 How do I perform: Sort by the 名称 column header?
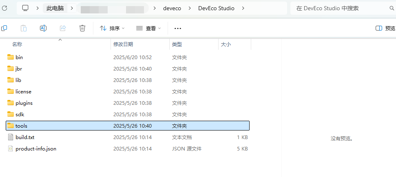(17, 44)
